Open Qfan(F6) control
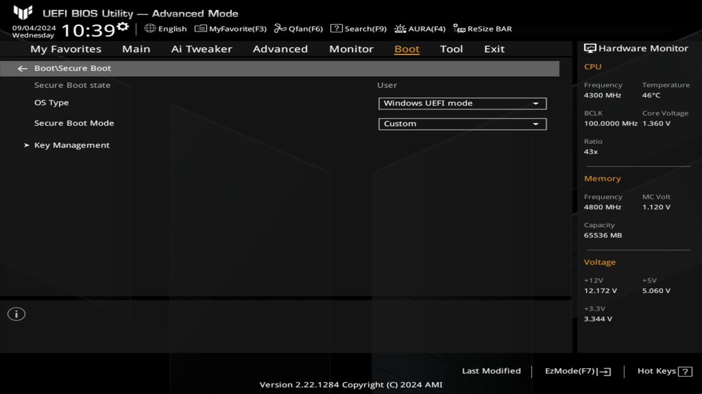 (x=305, y=29)
